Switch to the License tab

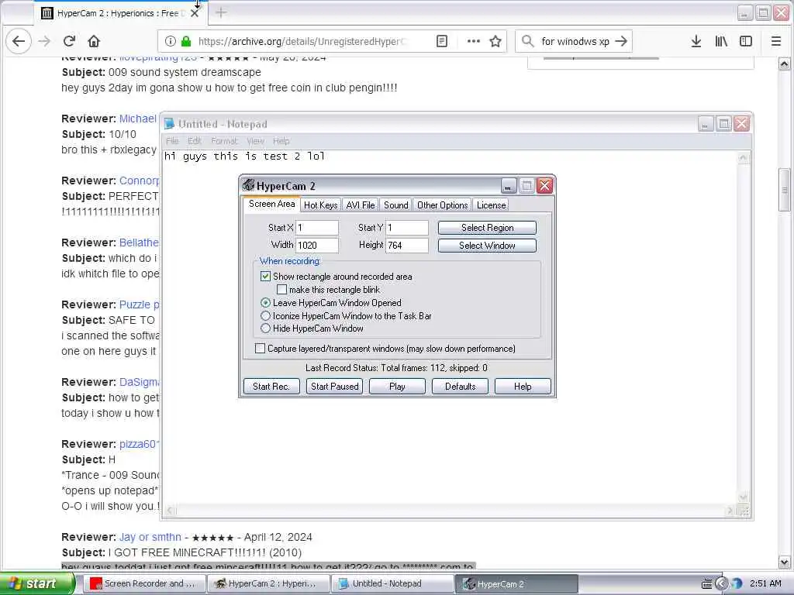[491, 205]
